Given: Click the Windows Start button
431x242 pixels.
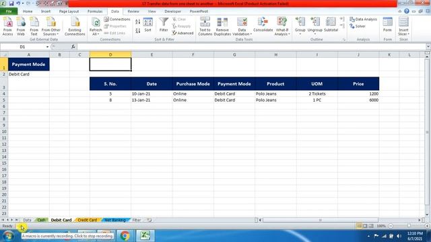Looking at the screenshot, I should [x=7, y=236].
